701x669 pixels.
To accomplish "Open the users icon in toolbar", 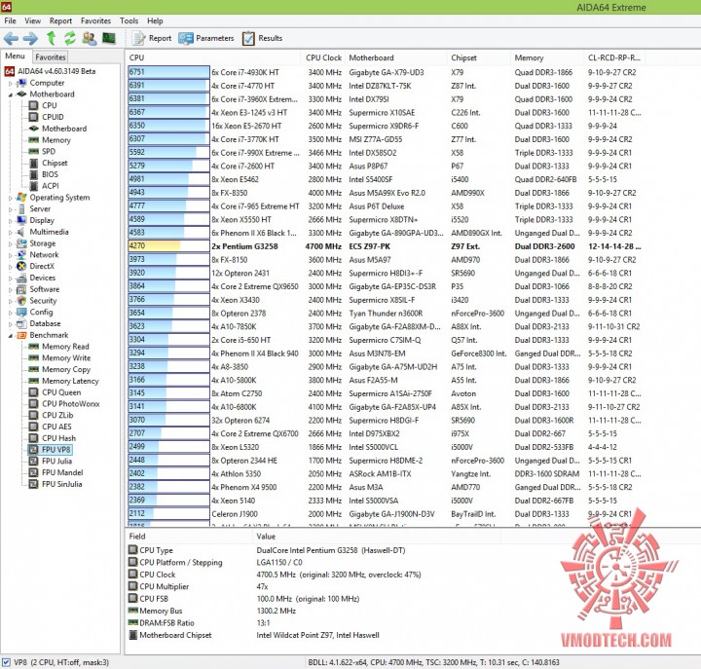I will 89,38.
